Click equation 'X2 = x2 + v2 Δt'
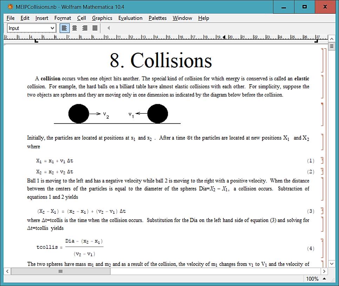This screenshot has height=286, width=339. (x=55, y=172)
